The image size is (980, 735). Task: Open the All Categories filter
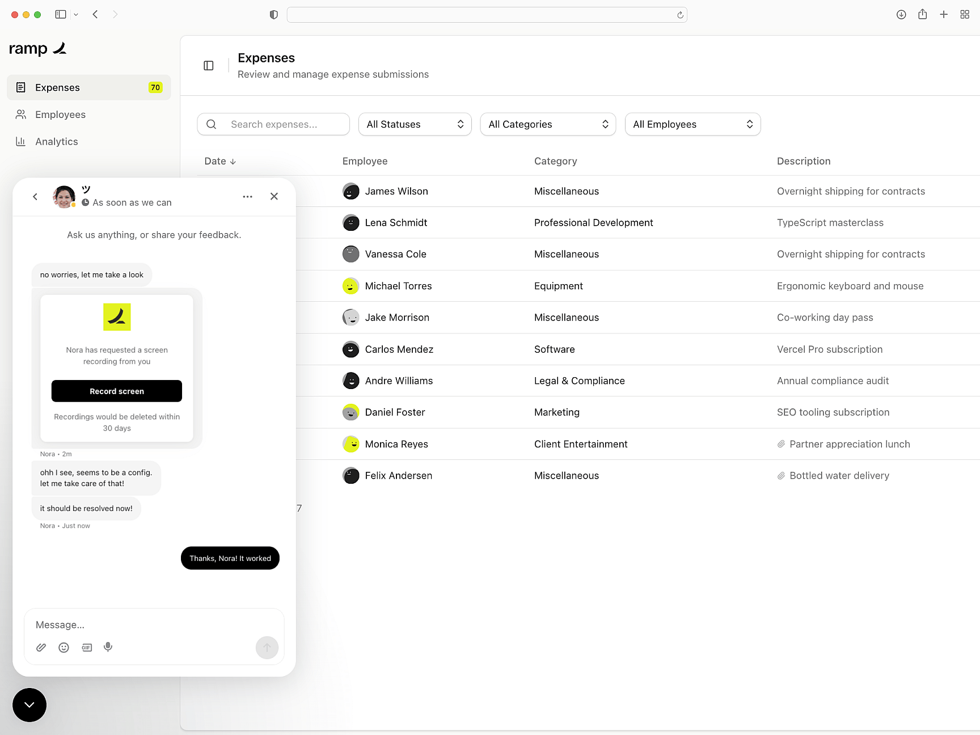click(547, 124)
